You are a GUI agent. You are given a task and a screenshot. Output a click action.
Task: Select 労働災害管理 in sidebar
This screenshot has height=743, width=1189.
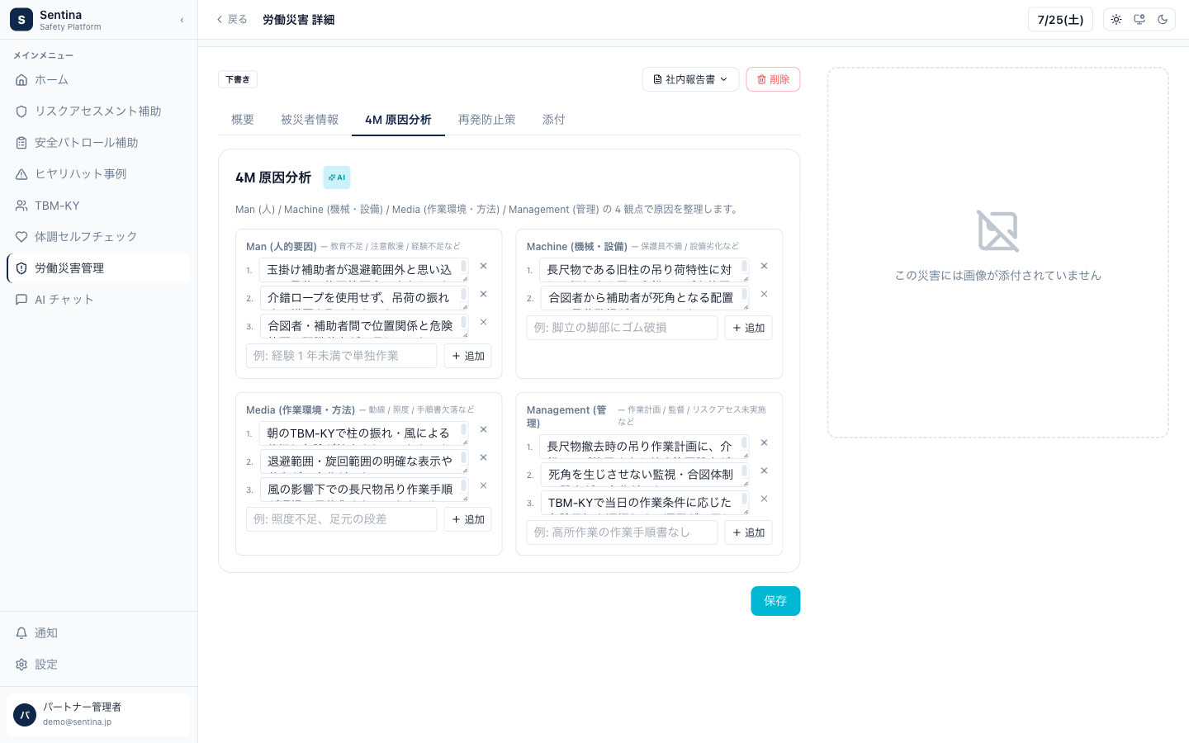pos(98,268)
